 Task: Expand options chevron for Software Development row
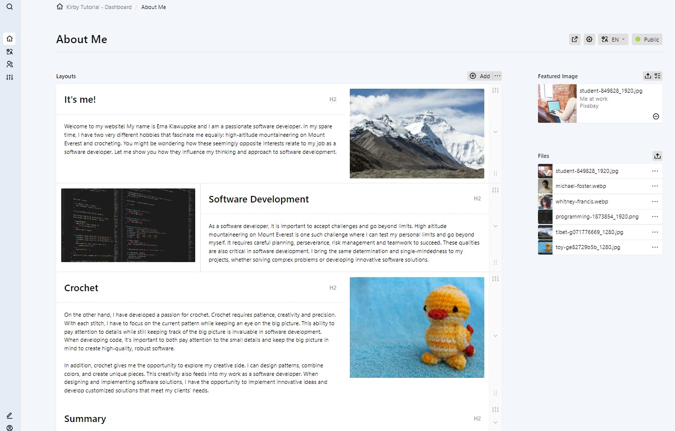(x=495, y=226)
